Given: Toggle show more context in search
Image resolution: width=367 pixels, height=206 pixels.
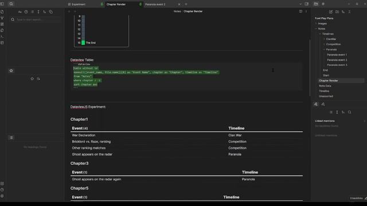Looking at the screenshot, I should 38,12.
